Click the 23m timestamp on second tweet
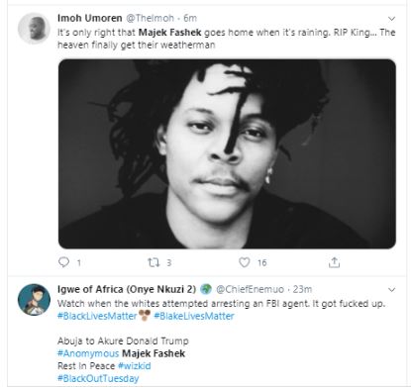411x387 pixels. point(302,289)
